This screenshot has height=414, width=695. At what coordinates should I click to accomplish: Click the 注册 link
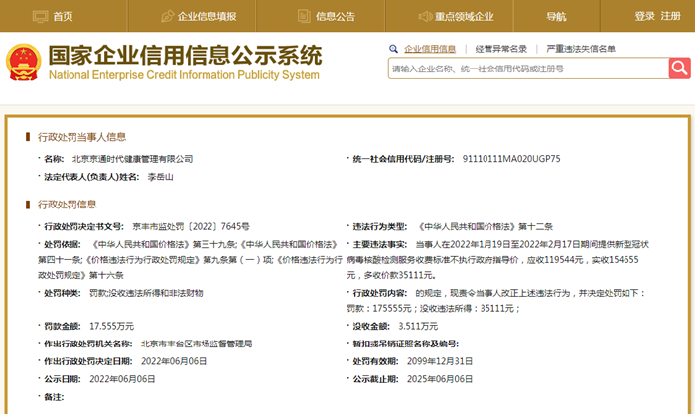point(671,16)
